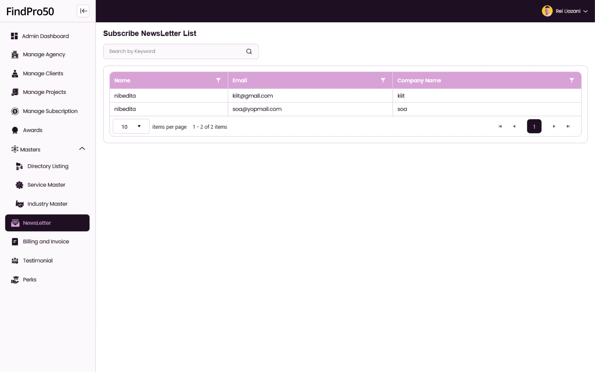Click the next page arrow
Image resolution: width=595 pixels, height=372 pixels.
(554, 126)
